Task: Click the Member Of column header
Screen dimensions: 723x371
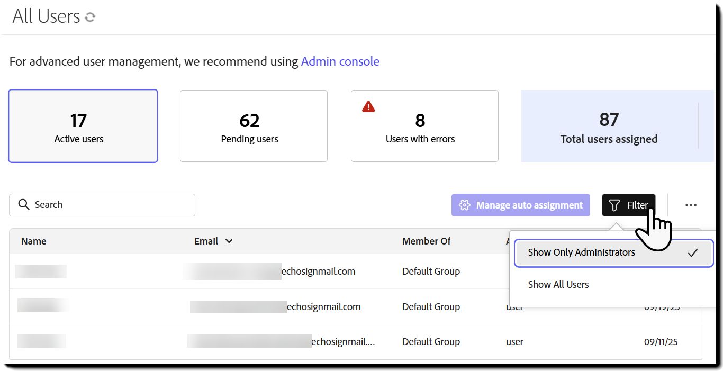Action: tap(426, 241)
